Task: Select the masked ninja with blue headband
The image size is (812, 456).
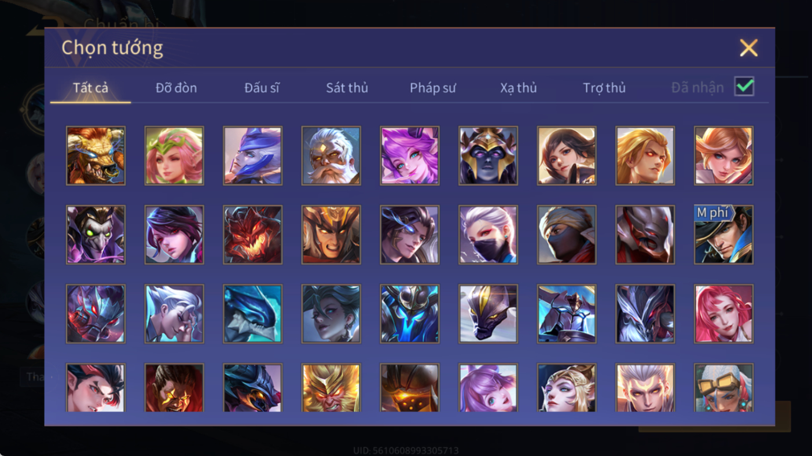Action: (567, 235)
